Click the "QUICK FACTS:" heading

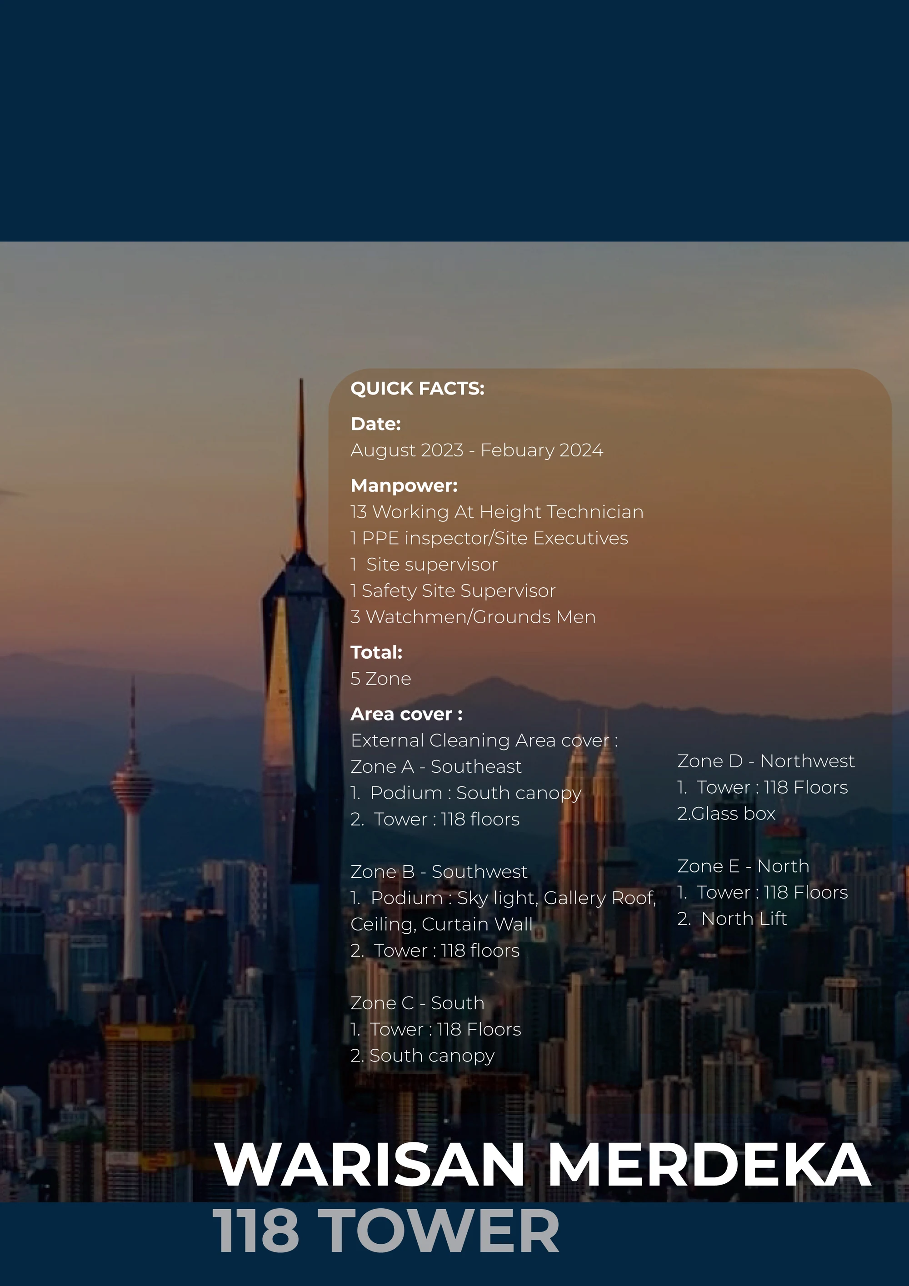pos(417,389)
